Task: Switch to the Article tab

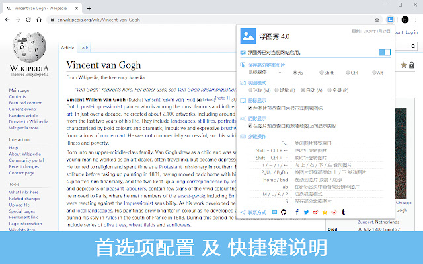Action: 67,48
